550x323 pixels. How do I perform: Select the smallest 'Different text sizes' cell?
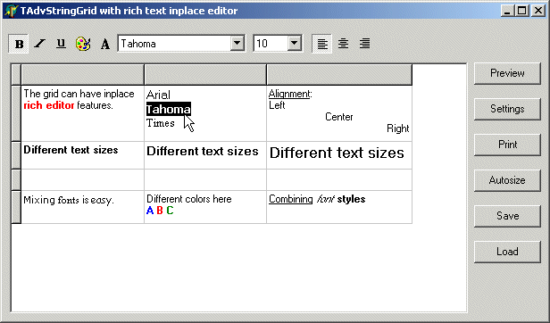82,155
